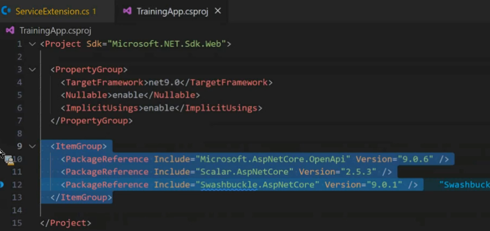Screen dimensions: 490x231
Task: Click the Microsoft.AspNetCore.OpenApi version 9.0.6 value
Action: [415, 159]
